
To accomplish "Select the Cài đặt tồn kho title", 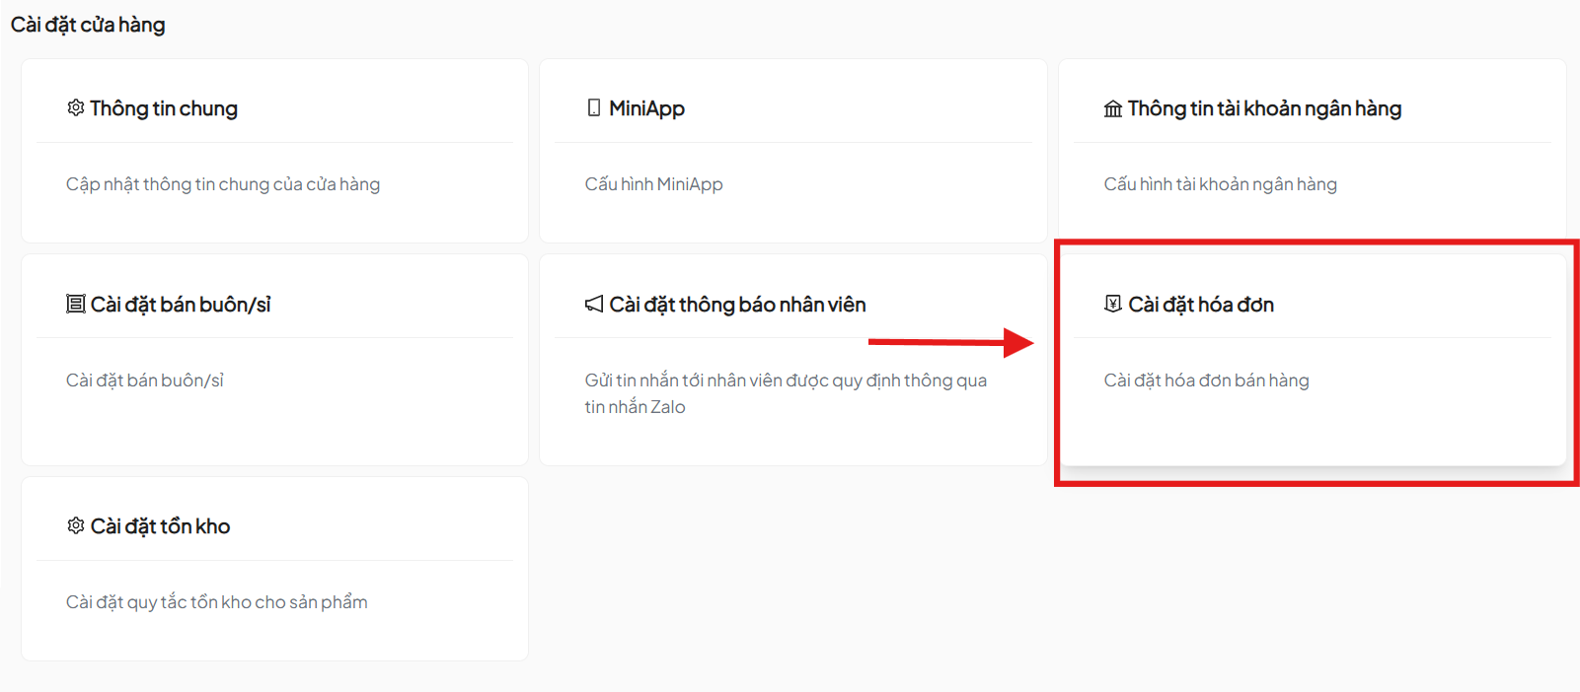I will coord(160,526).
